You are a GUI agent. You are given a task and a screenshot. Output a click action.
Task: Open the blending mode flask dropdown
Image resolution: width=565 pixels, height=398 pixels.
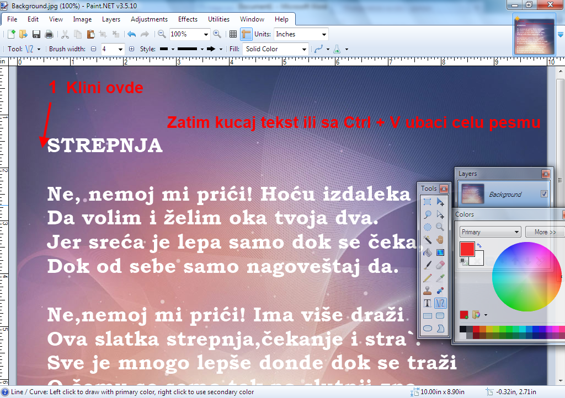tap(347, 49)
